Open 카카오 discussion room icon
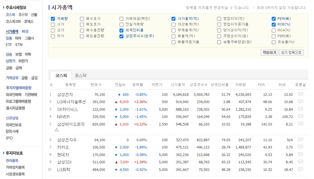This screenshot has width=314, height=179. tap(300, 147)
